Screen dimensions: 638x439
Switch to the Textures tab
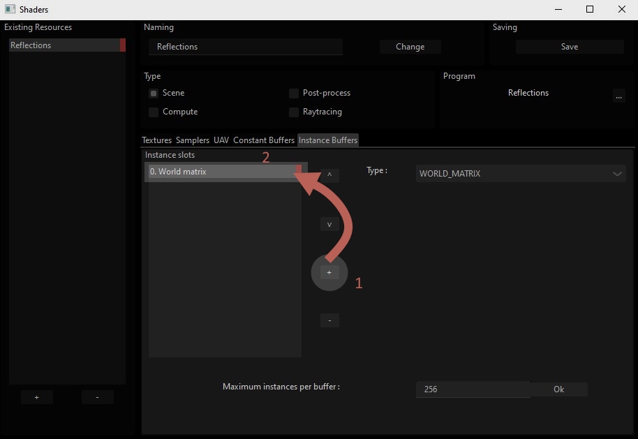(x=156, y=140)
